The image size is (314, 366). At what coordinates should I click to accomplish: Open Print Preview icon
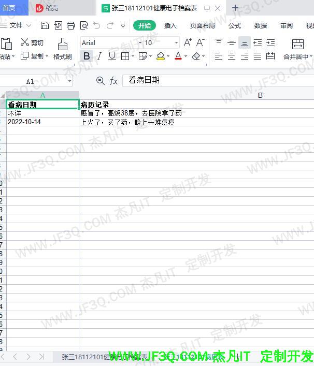tap(84, 25)
